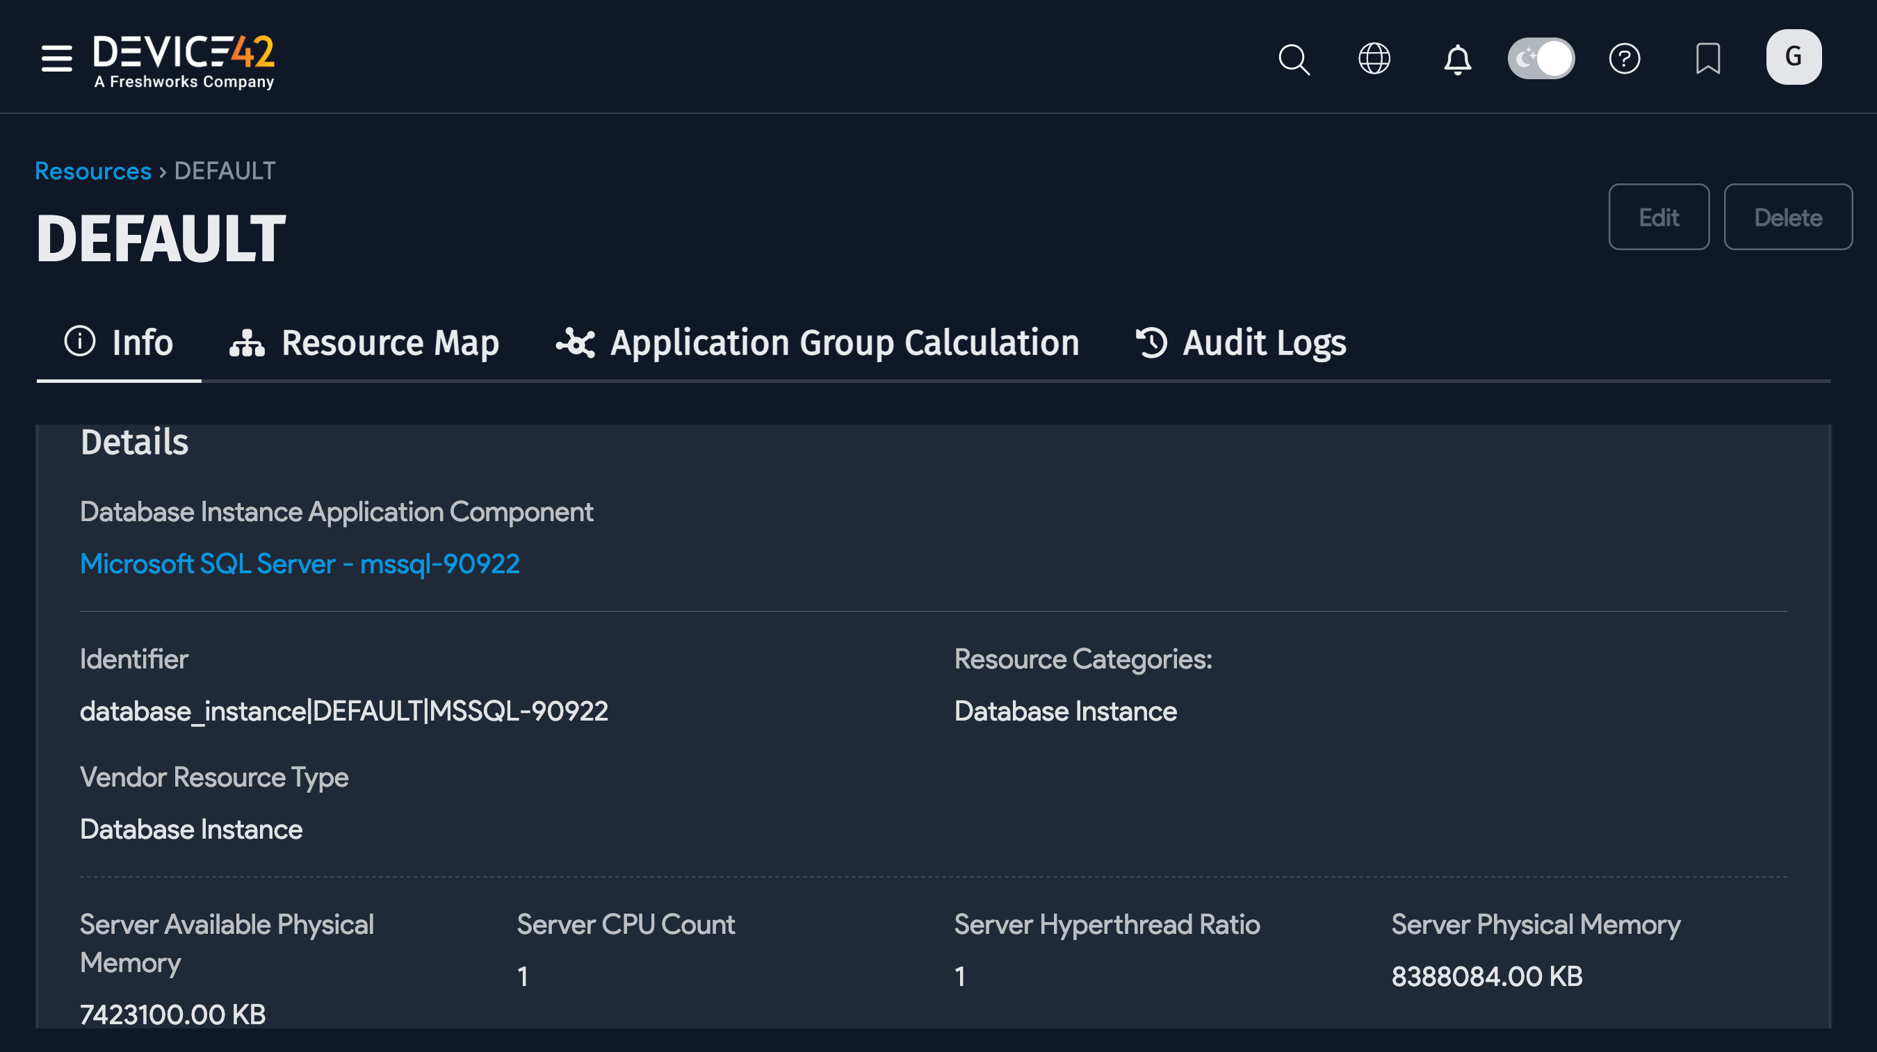Click the Delete button
Viewport: 1877px width, 1052px height.
click(1788, 216)
